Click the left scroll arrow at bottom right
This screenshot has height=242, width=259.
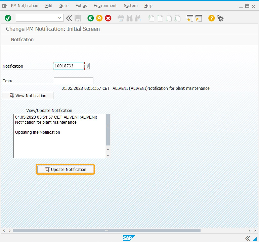tap(250, 231)
